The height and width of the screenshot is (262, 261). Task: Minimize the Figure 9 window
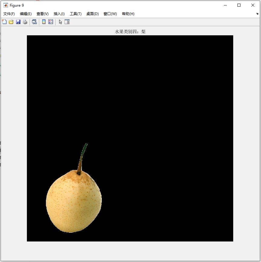point(225,5)
